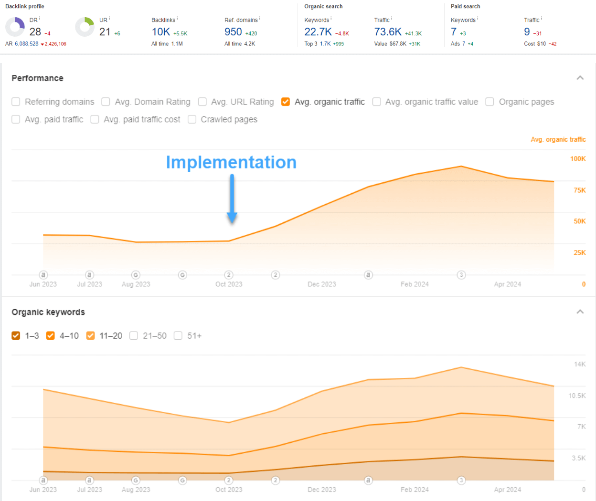
Task: Collapse the Performance section
Action: [580, 78]
